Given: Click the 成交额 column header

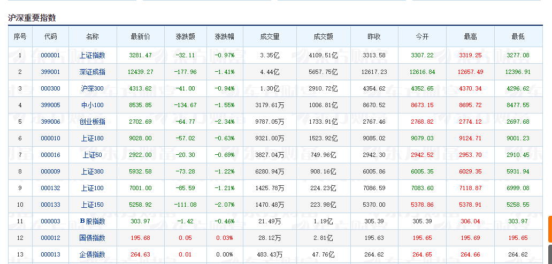Looking at the screenshot, I should pos(323,36).
